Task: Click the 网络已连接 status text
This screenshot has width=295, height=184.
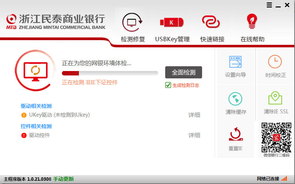Action: click(x=268, y=179)
